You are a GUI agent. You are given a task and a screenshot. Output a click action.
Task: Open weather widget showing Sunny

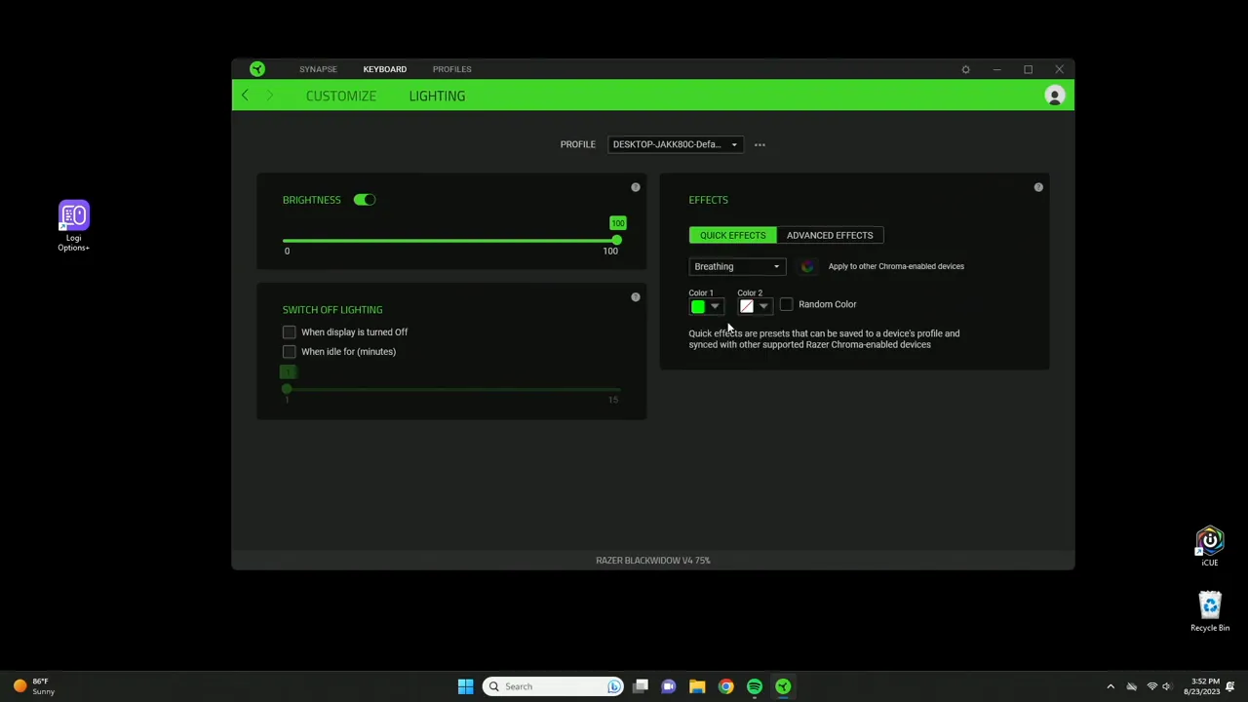[33, 686]
